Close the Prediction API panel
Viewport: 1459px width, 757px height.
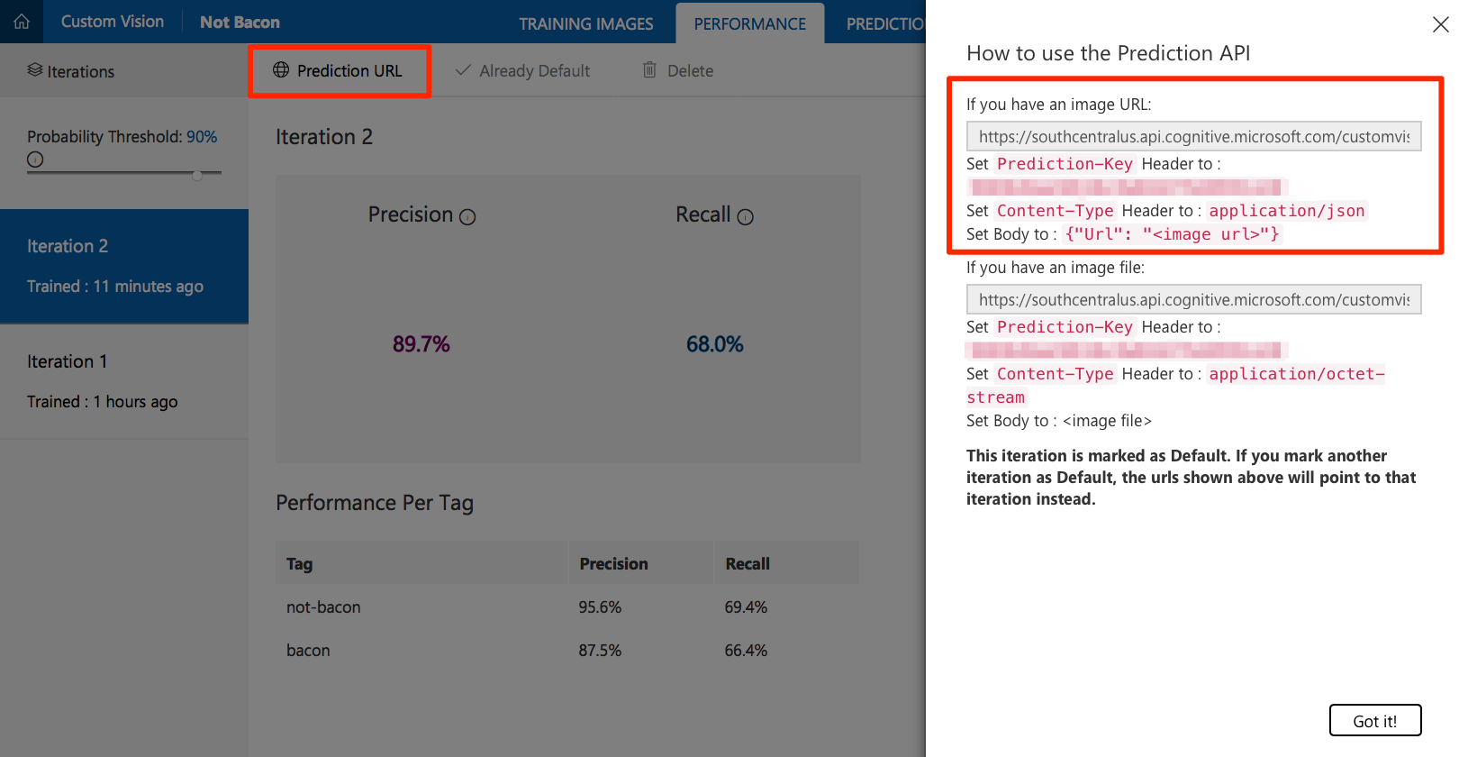coord(1440,24)
